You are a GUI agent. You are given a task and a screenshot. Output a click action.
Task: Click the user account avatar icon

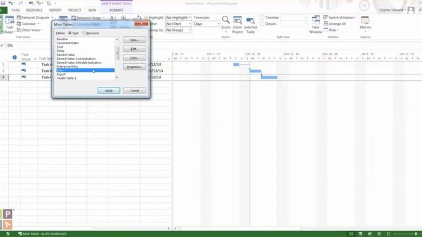(x=411, y=11)
